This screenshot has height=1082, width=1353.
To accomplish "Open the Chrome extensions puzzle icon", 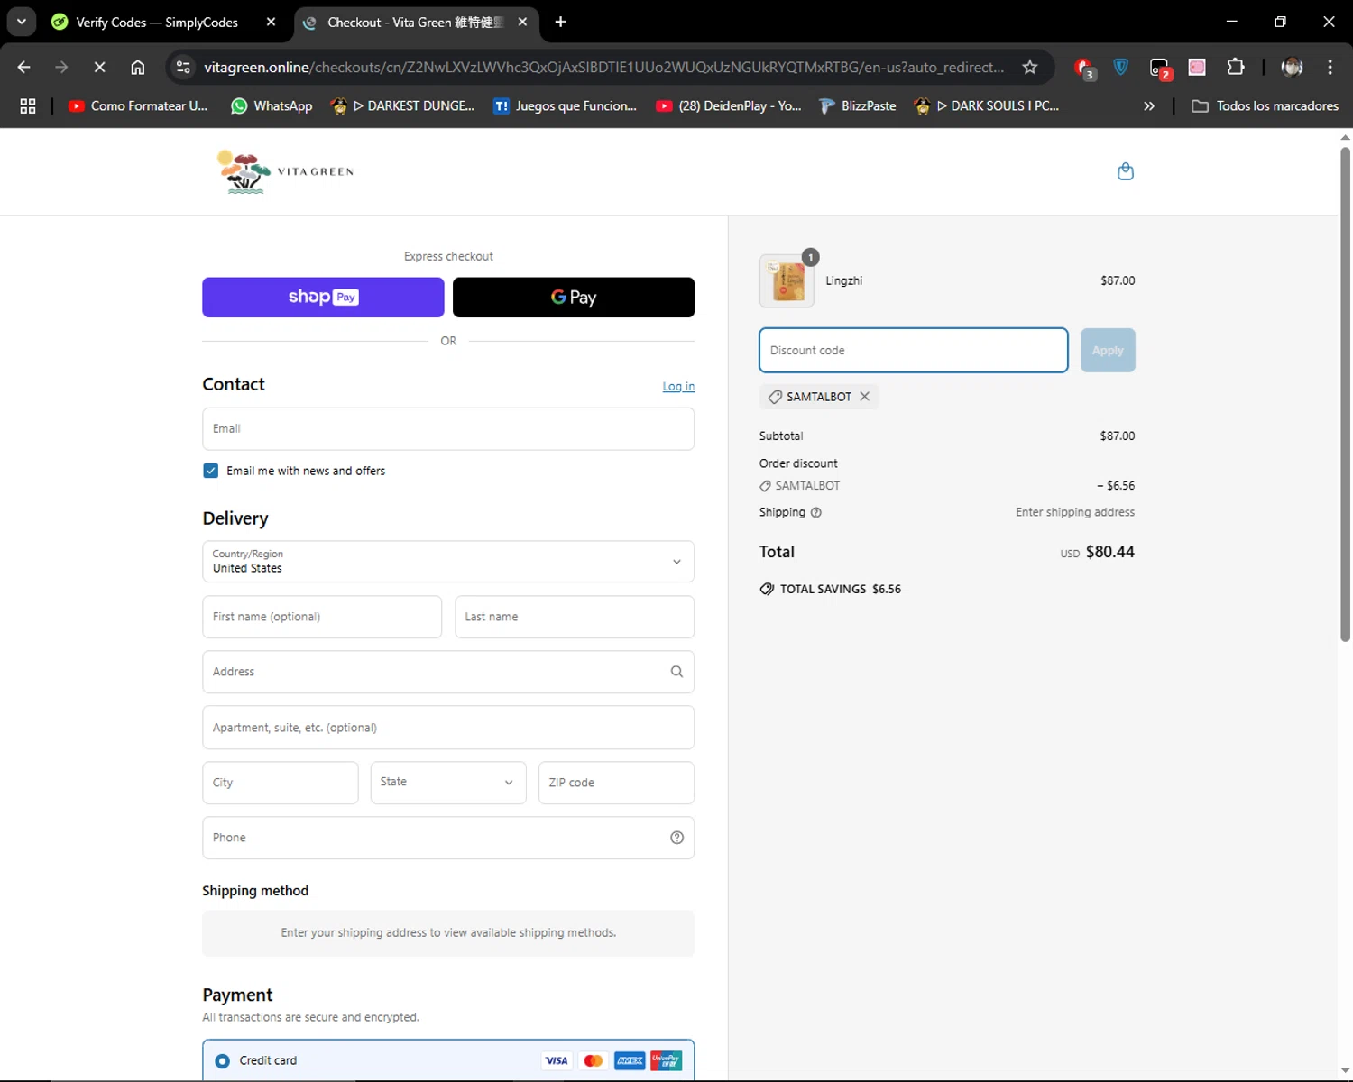I will 1236,67.
